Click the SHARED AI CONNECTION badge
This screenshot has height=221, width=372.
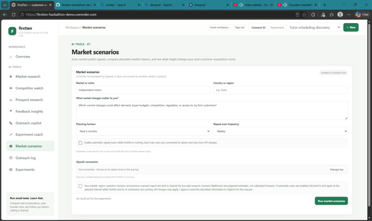pyautogui.click(x=333, y=73)
